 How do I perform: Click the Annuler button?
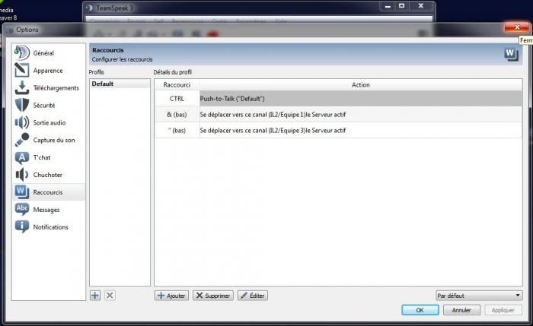461,310
